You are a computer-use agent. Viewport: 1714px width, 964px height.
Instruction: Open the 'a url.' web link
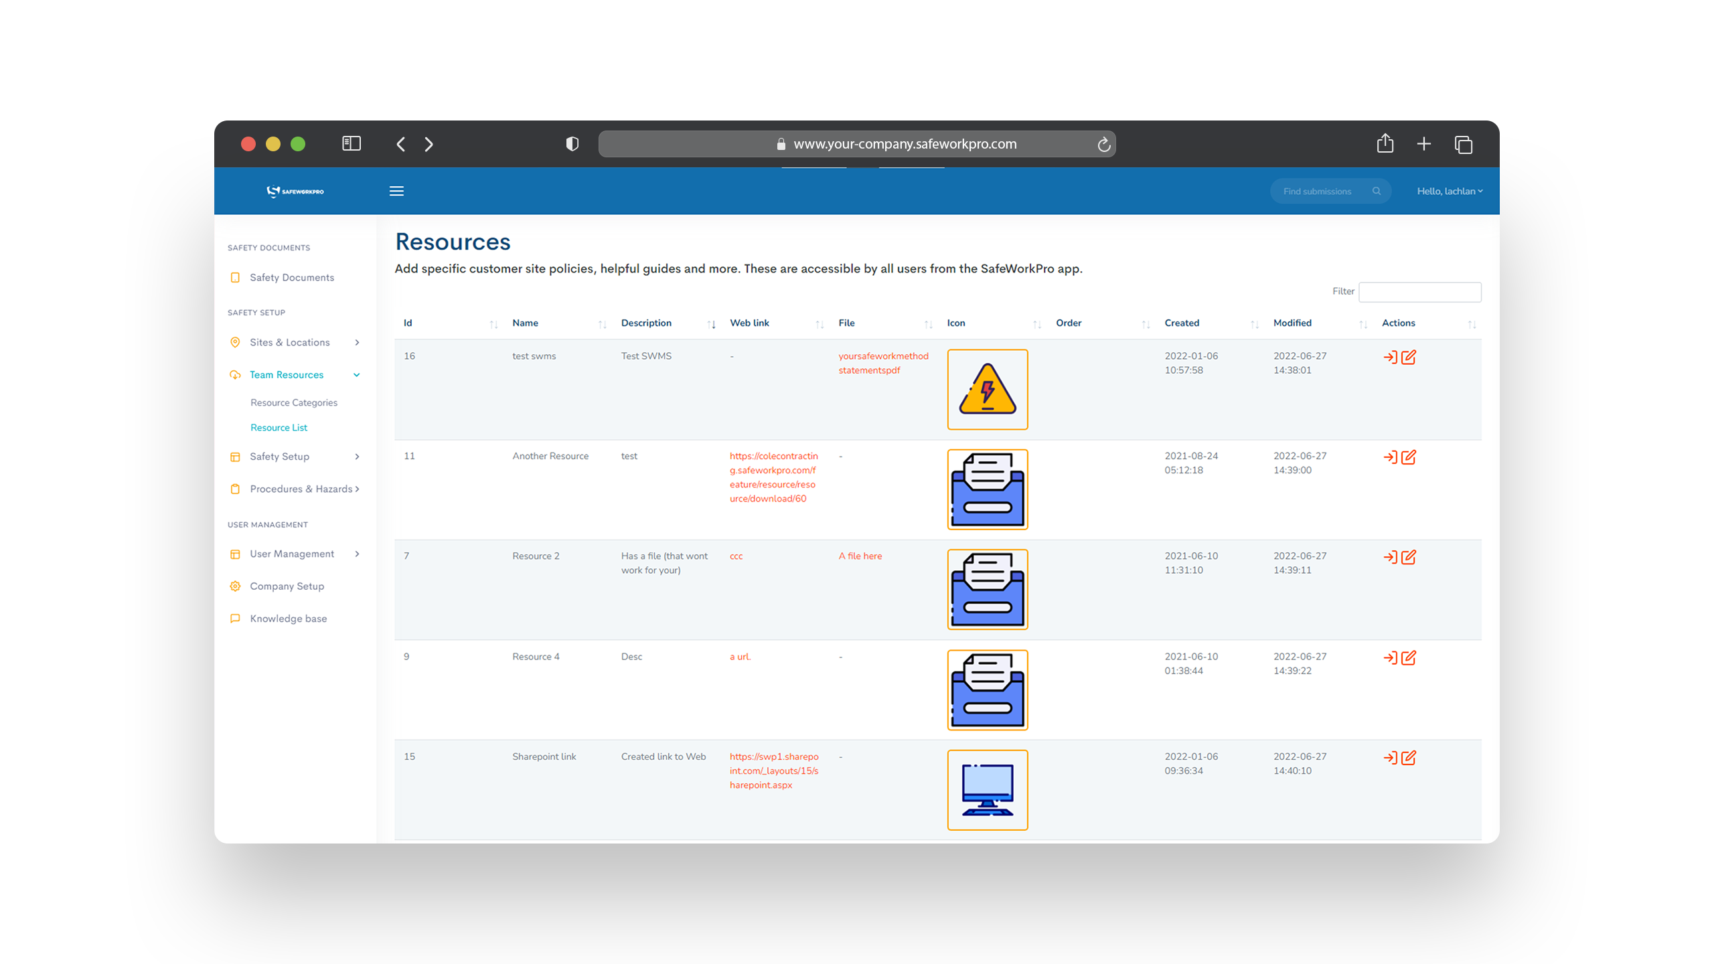741,657
